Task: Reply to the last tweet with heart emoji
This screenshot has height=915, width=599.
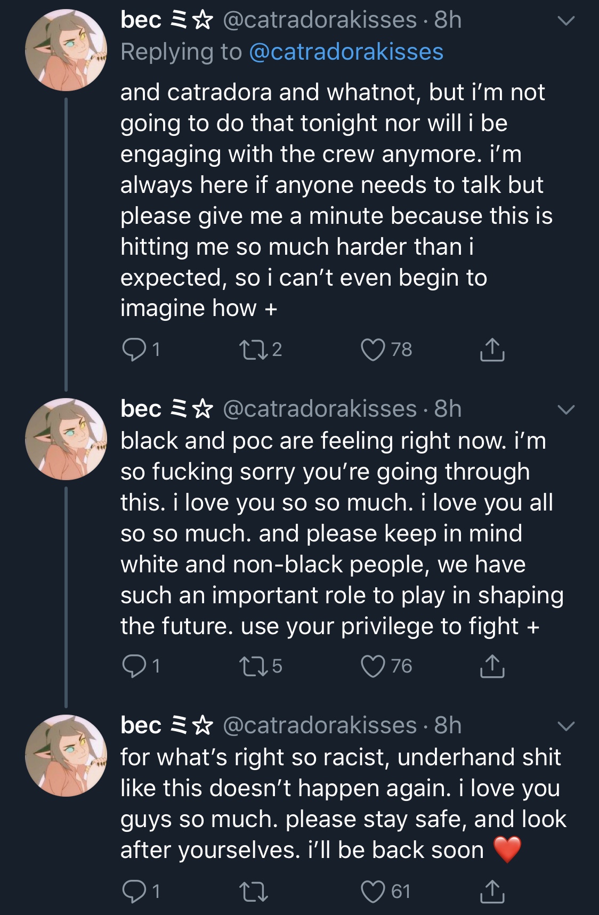Action: coord(133,891)
